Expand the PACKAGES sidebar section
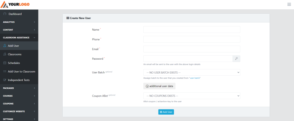294x121 pixels. pyautogui.click(x=19, y=88)
